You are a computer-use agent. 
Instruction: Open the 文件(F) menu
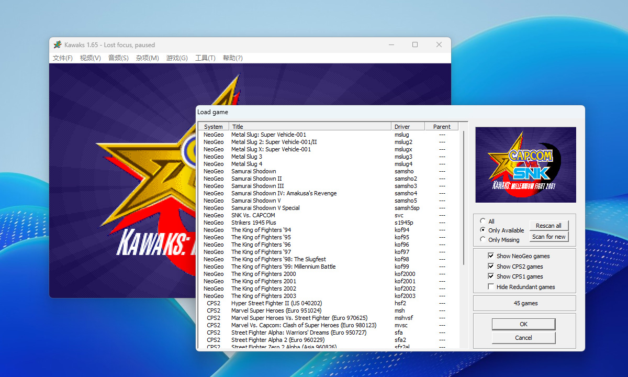(x=63, y=58)
